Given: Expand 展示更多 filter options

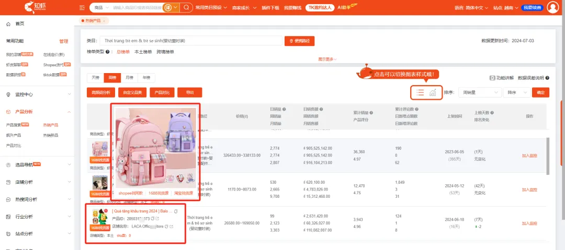Looking at the screenshot, I should [x=327, y=59].
